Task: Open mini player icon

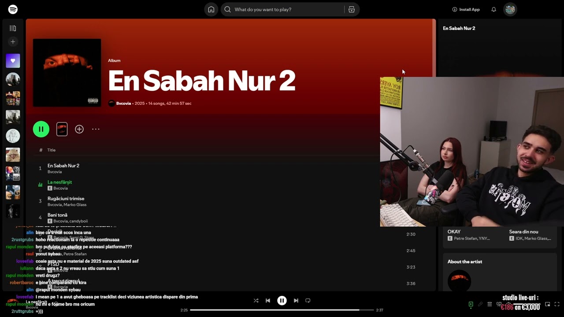Action: tap(548, 304)
